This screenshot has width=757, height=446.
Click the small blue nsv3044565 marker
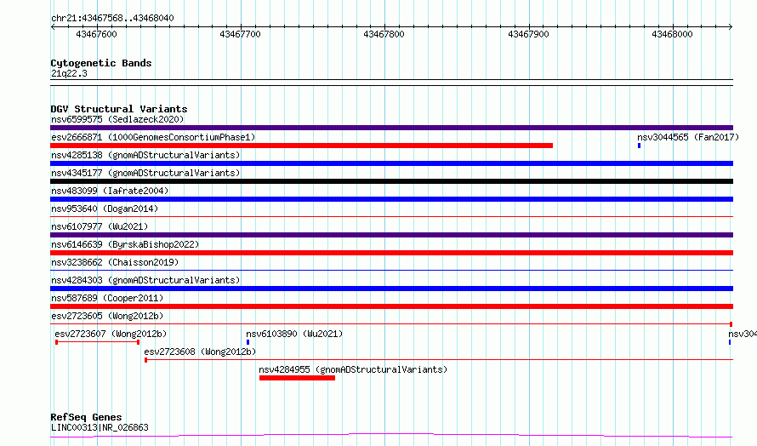[x=640, y=146]
